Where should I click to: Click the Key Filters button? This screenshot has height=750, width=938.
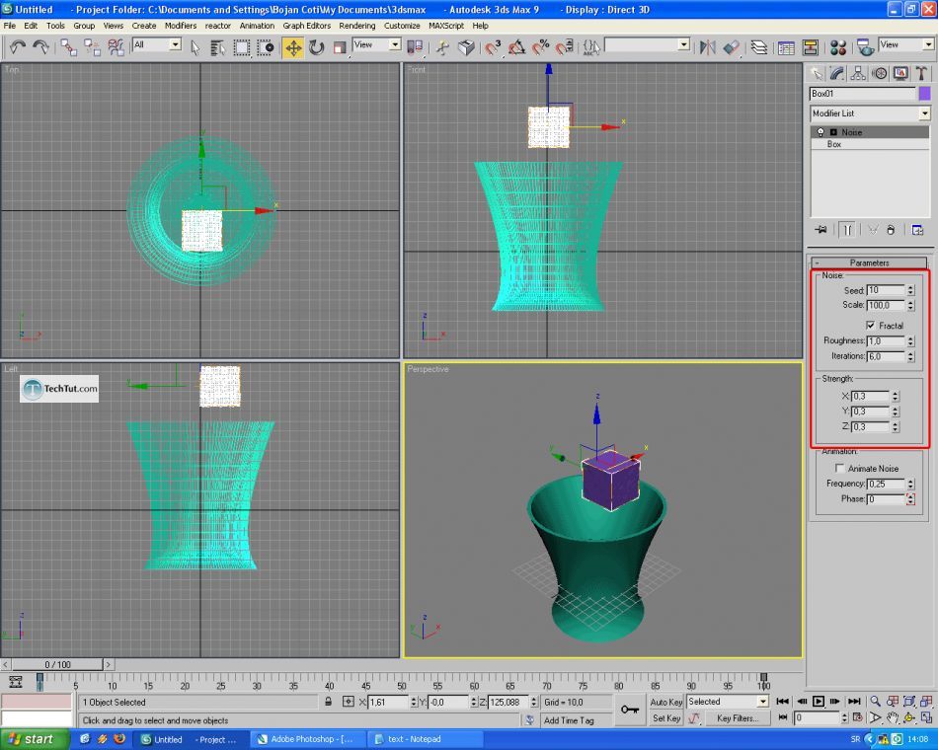click(737, 718)
